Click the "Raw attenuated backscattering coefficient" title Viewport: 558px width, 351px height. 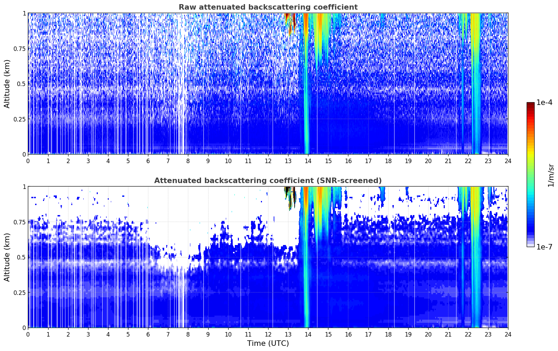point(268,7)
